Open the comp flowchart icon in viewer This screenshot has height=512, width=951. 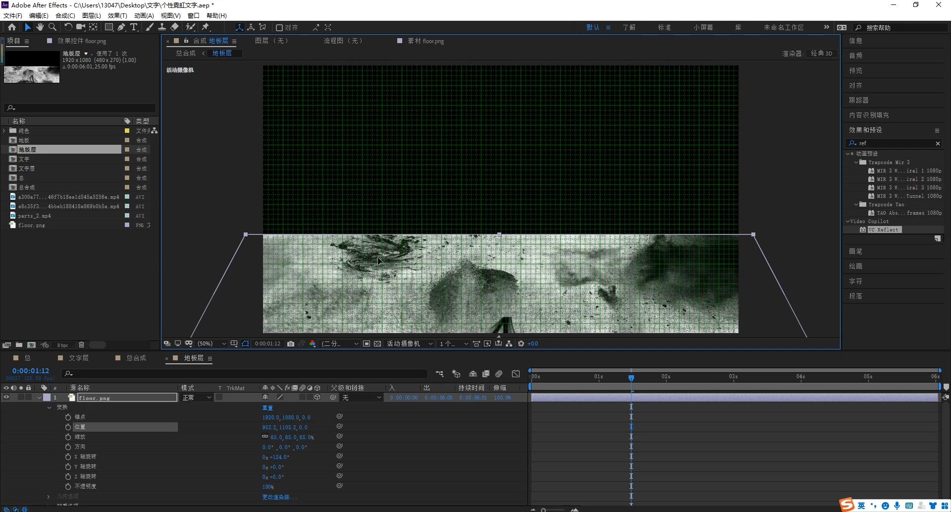pyautogui.click(x=509, y=343)
